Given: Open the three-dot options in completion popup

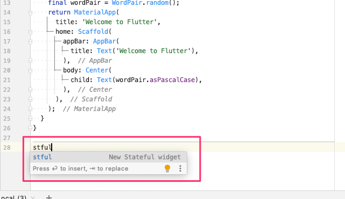Looking at the screenshot, I should pyautogui.click(x=180, y=168).
